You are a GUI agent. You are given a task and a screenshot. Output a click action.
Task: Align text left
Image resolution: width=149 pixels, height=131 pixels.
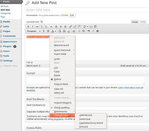click(56, 27)
